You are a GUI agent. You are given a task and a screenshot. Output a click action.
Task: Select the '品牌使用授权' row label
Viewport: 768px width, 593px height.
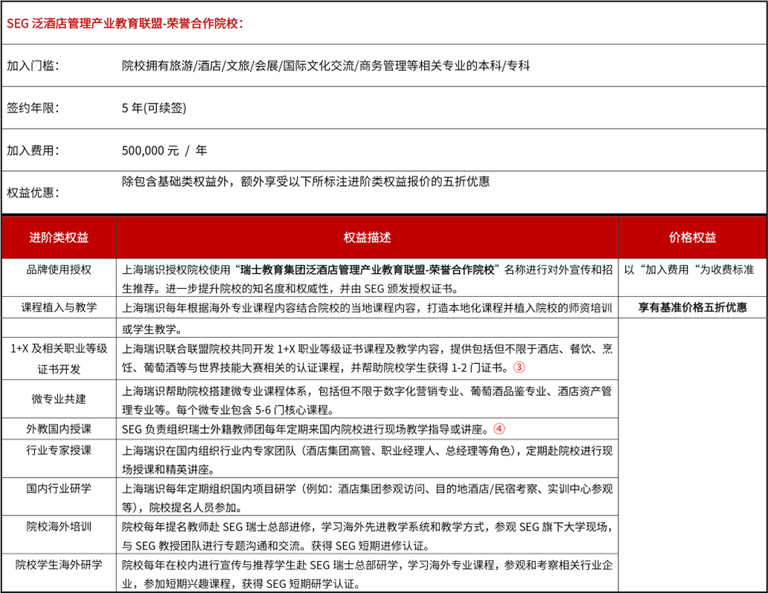coord(59,270)
